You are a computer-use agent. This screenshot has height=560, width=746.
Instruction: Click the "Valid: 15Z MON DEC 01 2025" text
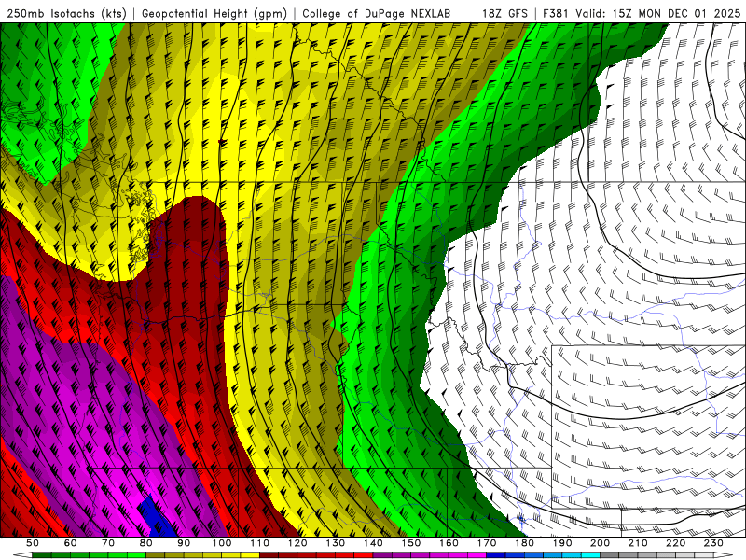coord(658,13)
